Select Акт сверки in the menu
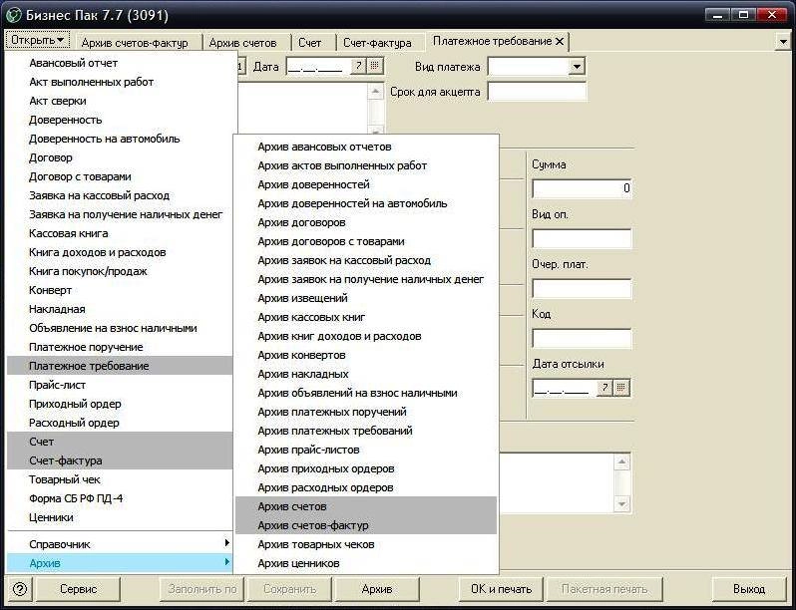 (120, 101)
